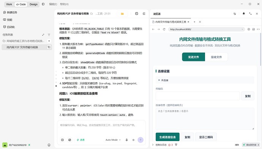Add a task with plus beside 局域网传输工具 folder

(x=49, y=41)
